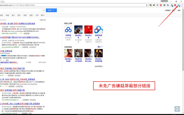Click the 百度一下 search button
184x115 pixels.
tap(51, 10)
